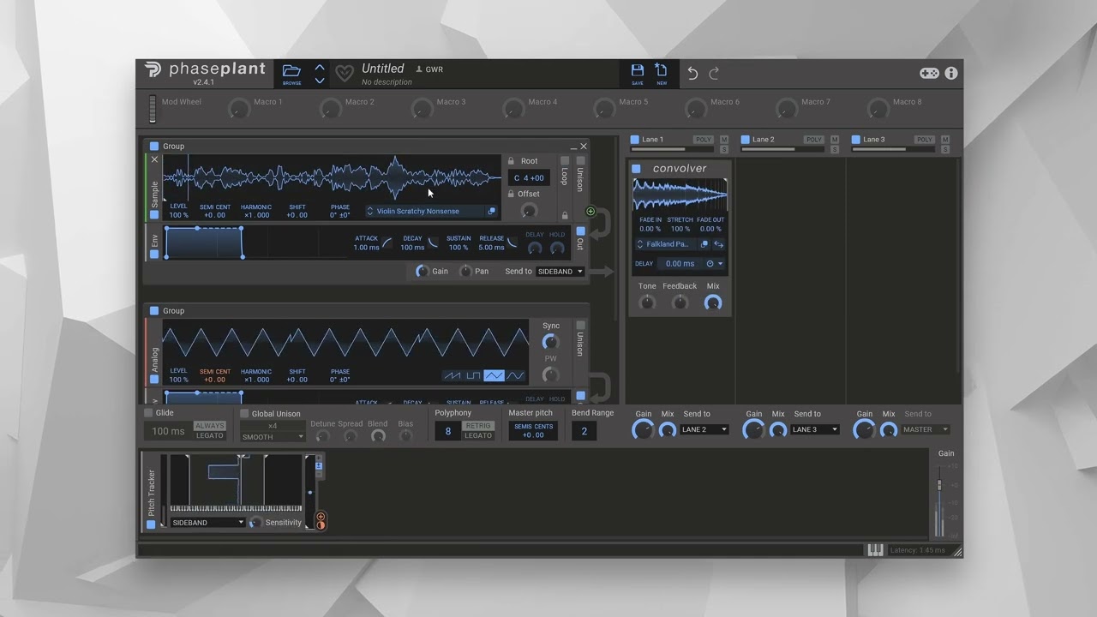The image size is (1097, 617).
Task: Click the sample browse icon beside Violin Scratchy Nonsense
Action: point(491,212)
